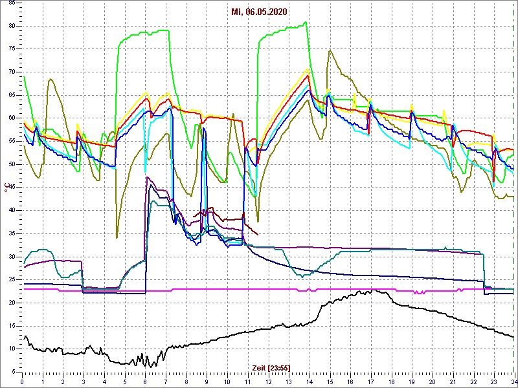The height and width of the screenshot is (388, 518).
Task: Click hour 4 label on the time axis
Action: point(104,380)
